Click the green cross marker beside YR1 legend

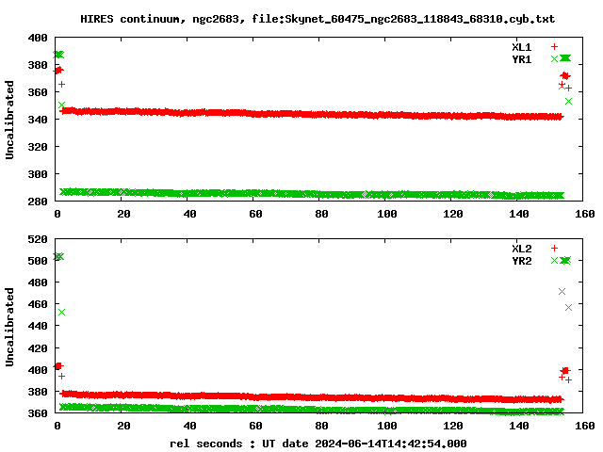pyautogui.click(x=554, y=58)
